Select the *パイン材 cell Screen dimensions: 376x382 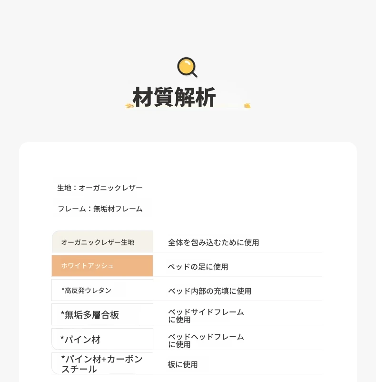coord(102,339)
